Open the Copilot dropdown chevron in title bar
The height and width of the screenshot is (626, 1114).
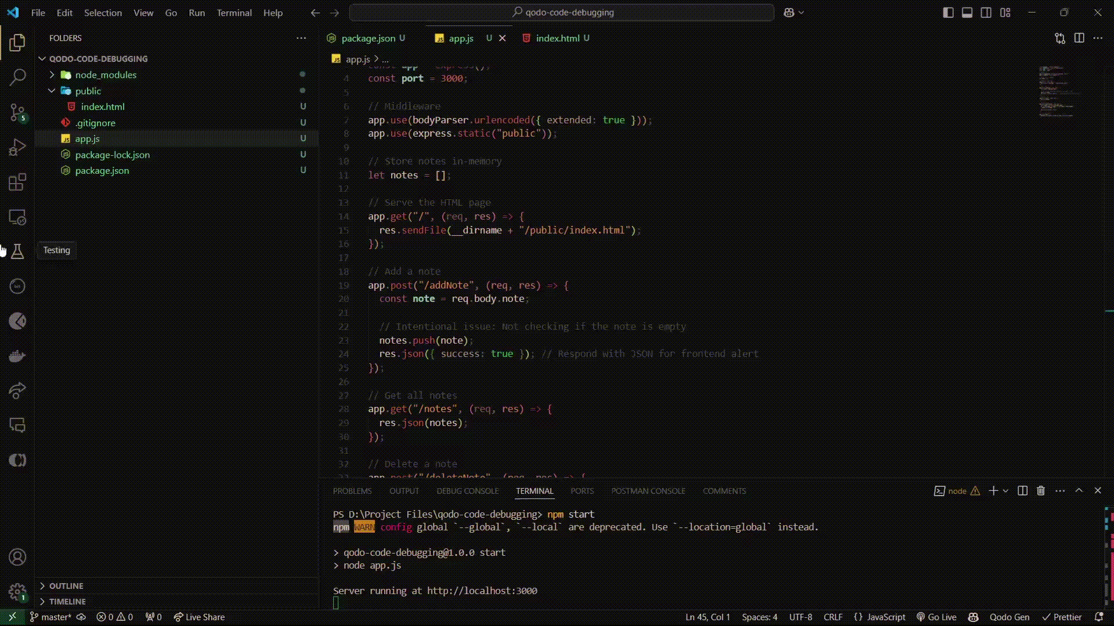[x=801, y=12]
